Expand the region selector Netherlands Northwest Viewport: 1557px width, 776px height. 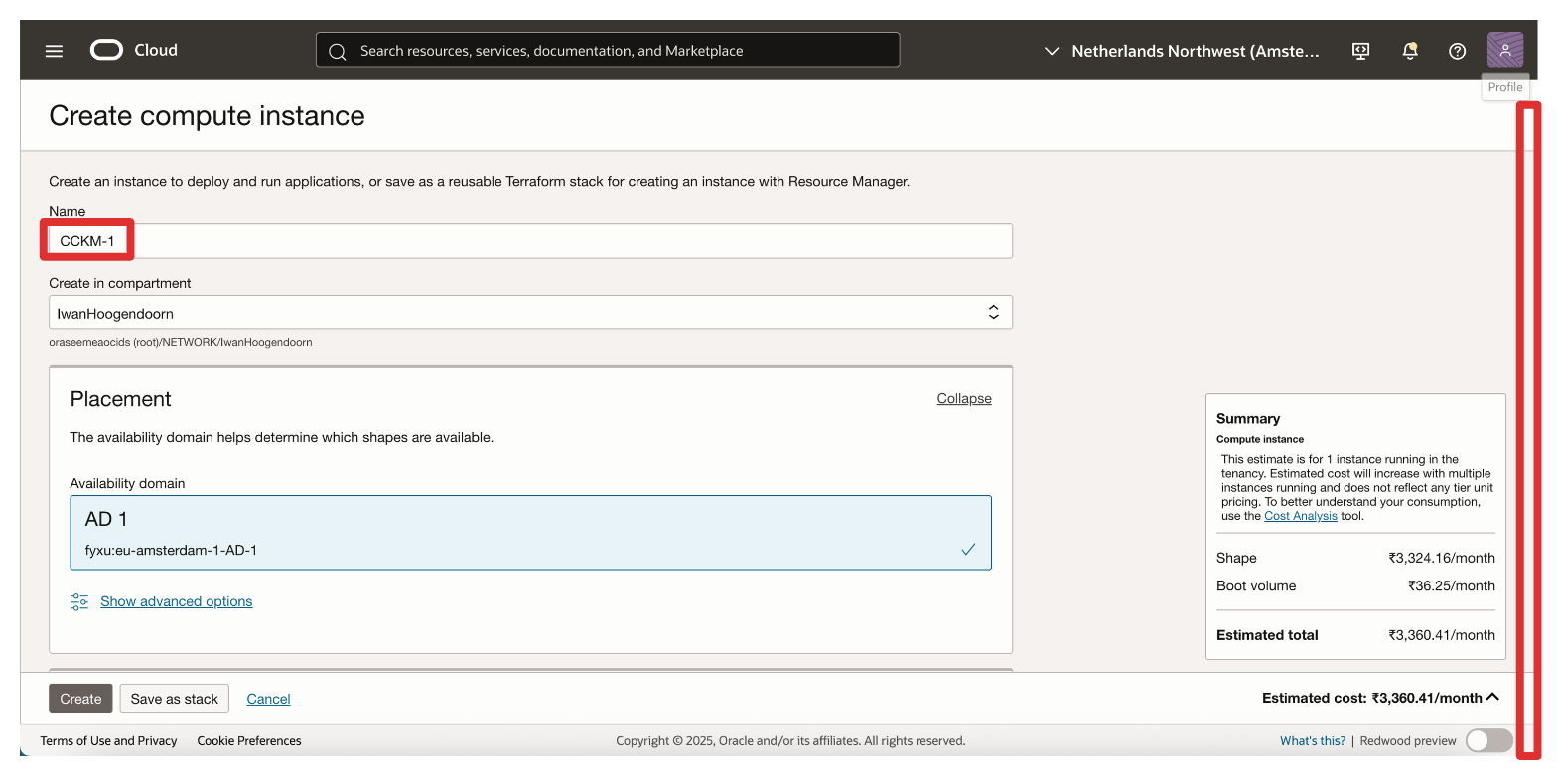(1182, 51)
